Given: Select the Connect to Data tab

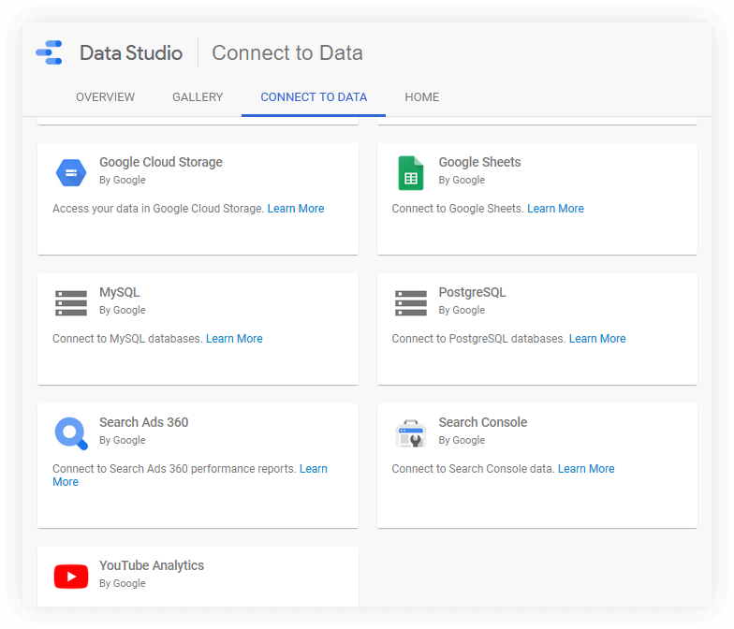Looking at the screenshot, I should click(x=314, y=97).
